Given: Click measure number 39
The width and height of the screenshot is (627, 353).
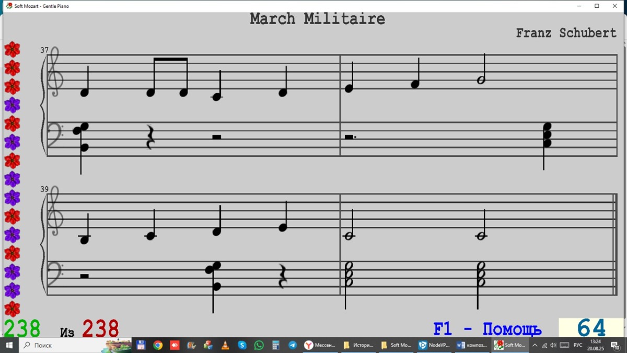Looking at the screenshot, I should tap(44, 189).
